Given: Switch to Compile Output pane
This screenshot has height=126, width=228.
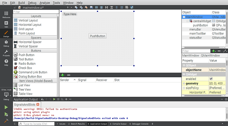Looking at the screenshot, I should coord(118,124).
